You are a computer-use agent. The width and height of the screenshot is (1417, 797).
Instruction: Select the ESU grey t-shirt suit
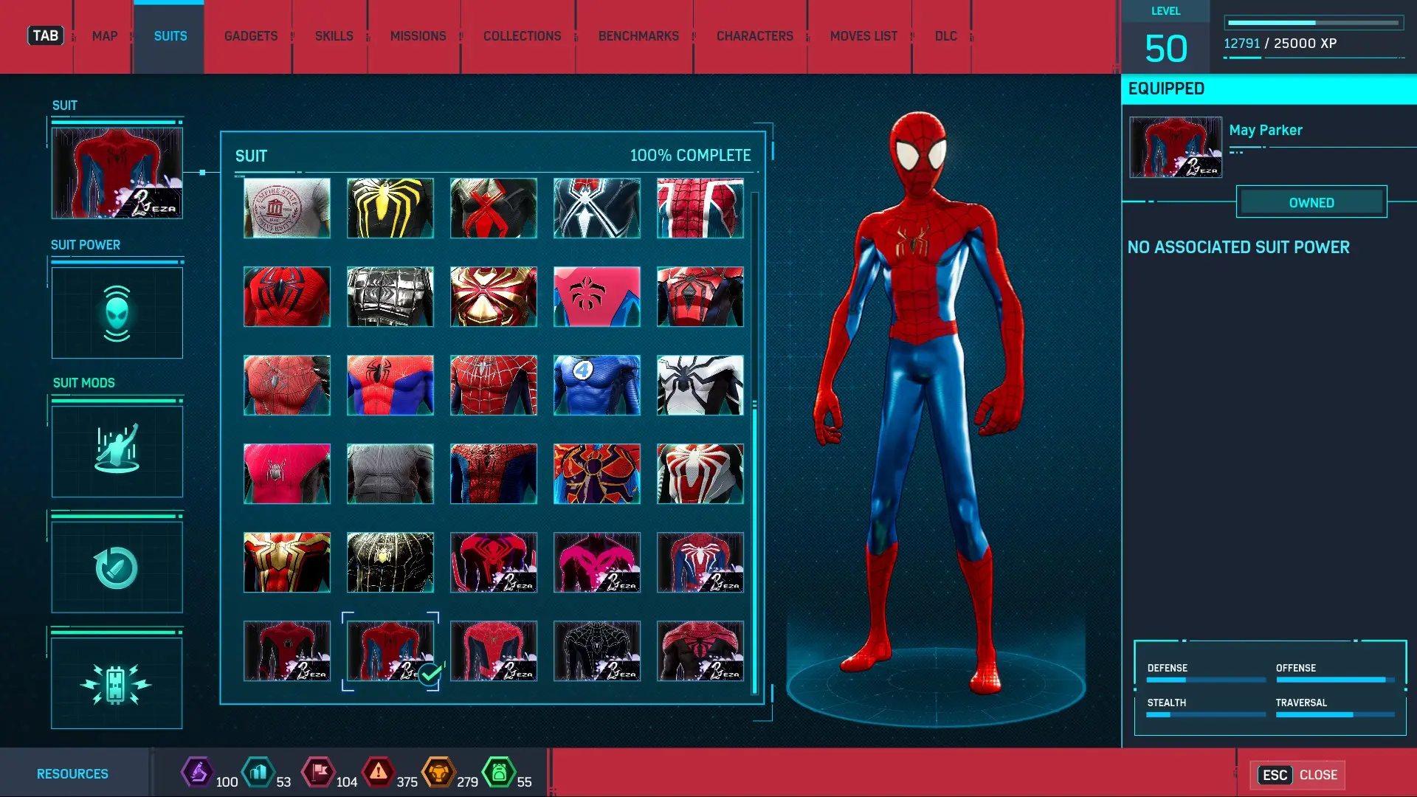click(287, 208)
